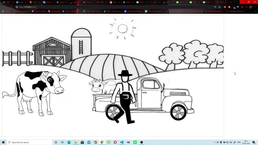Launch Office from the taskbar

[x=96, y=142]
